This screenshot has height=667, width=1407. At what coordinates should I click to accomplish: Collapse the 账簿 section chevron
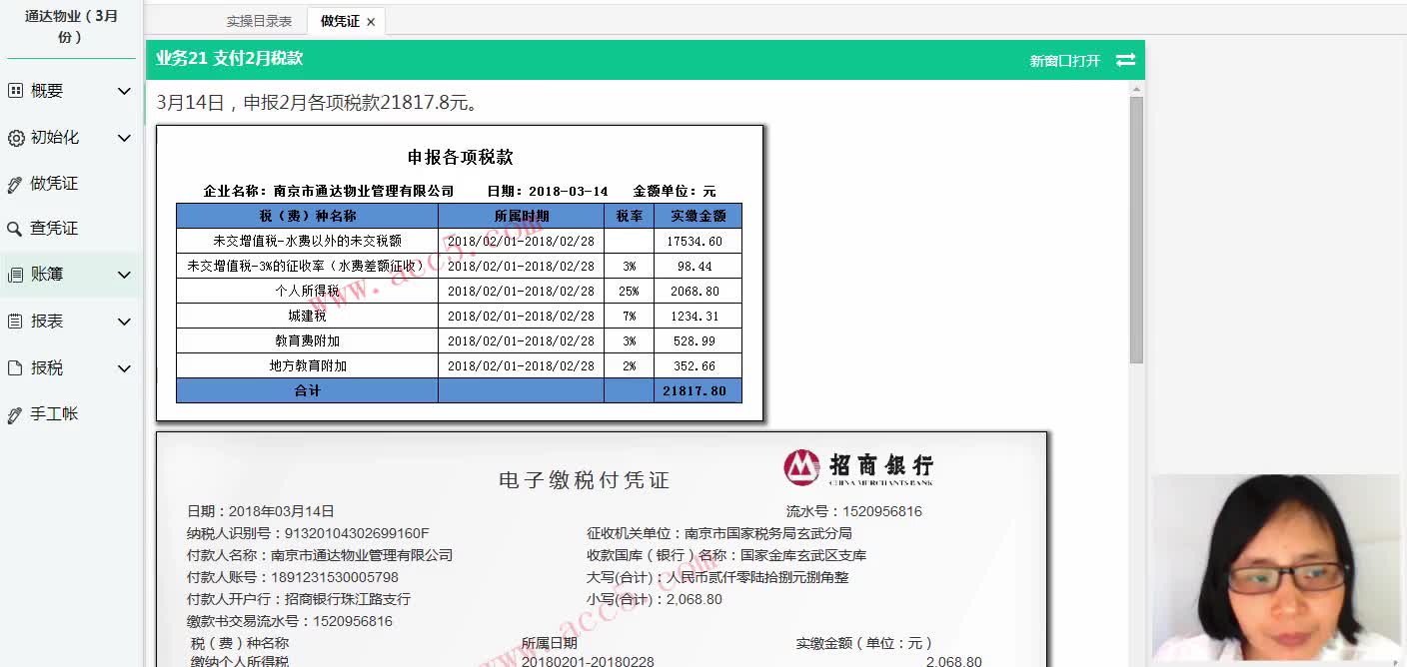tap(124, 274)
